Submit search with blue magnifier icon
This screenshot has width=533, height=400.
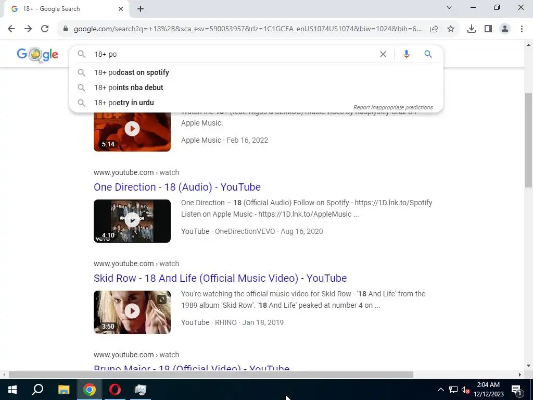[428, 54]
